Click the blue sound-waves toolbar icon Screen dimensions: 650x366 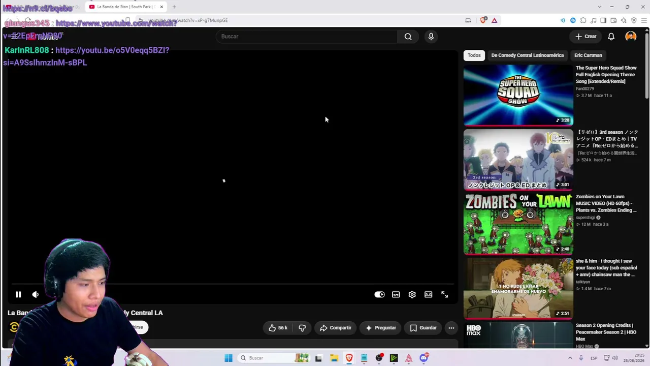click(x=563, y=20)
